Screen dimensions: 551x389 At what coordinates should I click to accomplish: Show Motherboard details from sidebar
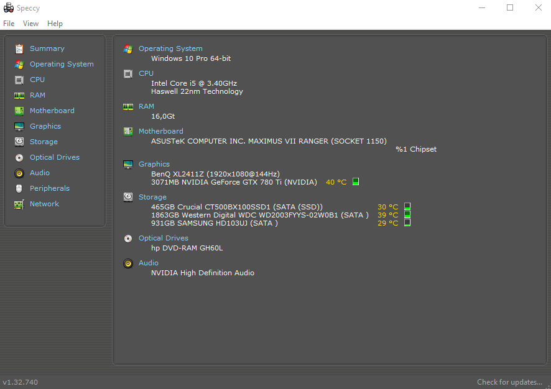coord(52,111)
